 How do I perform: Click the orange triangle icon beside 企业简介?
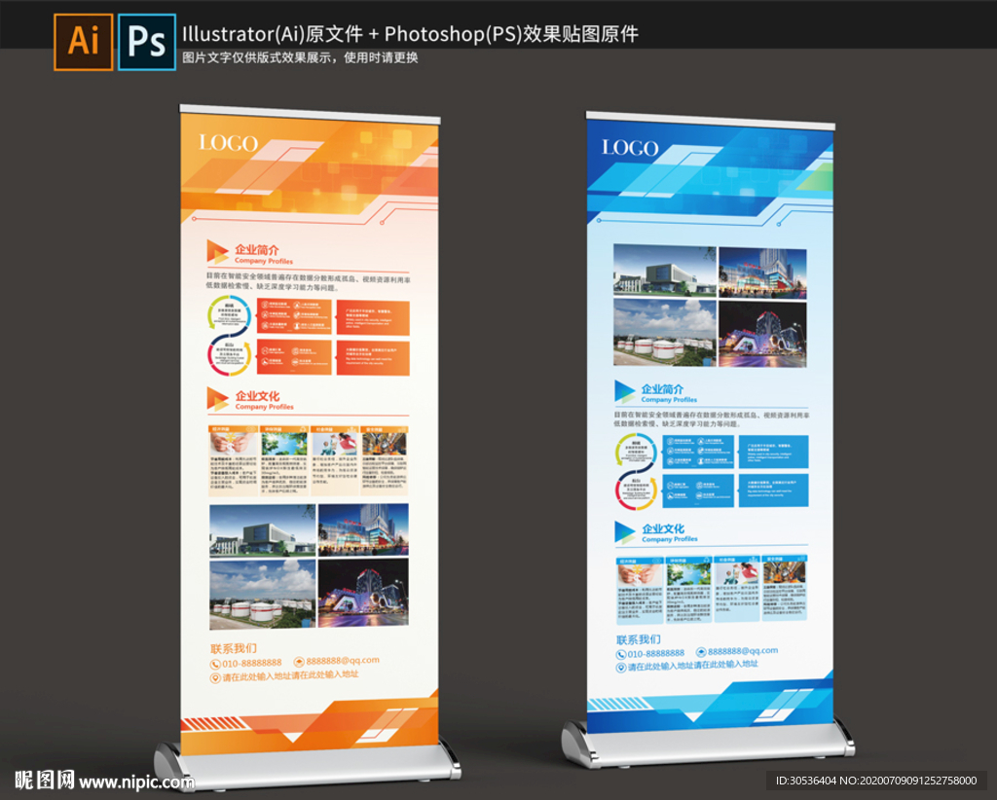pyautogui.click(x=217, y=252)
